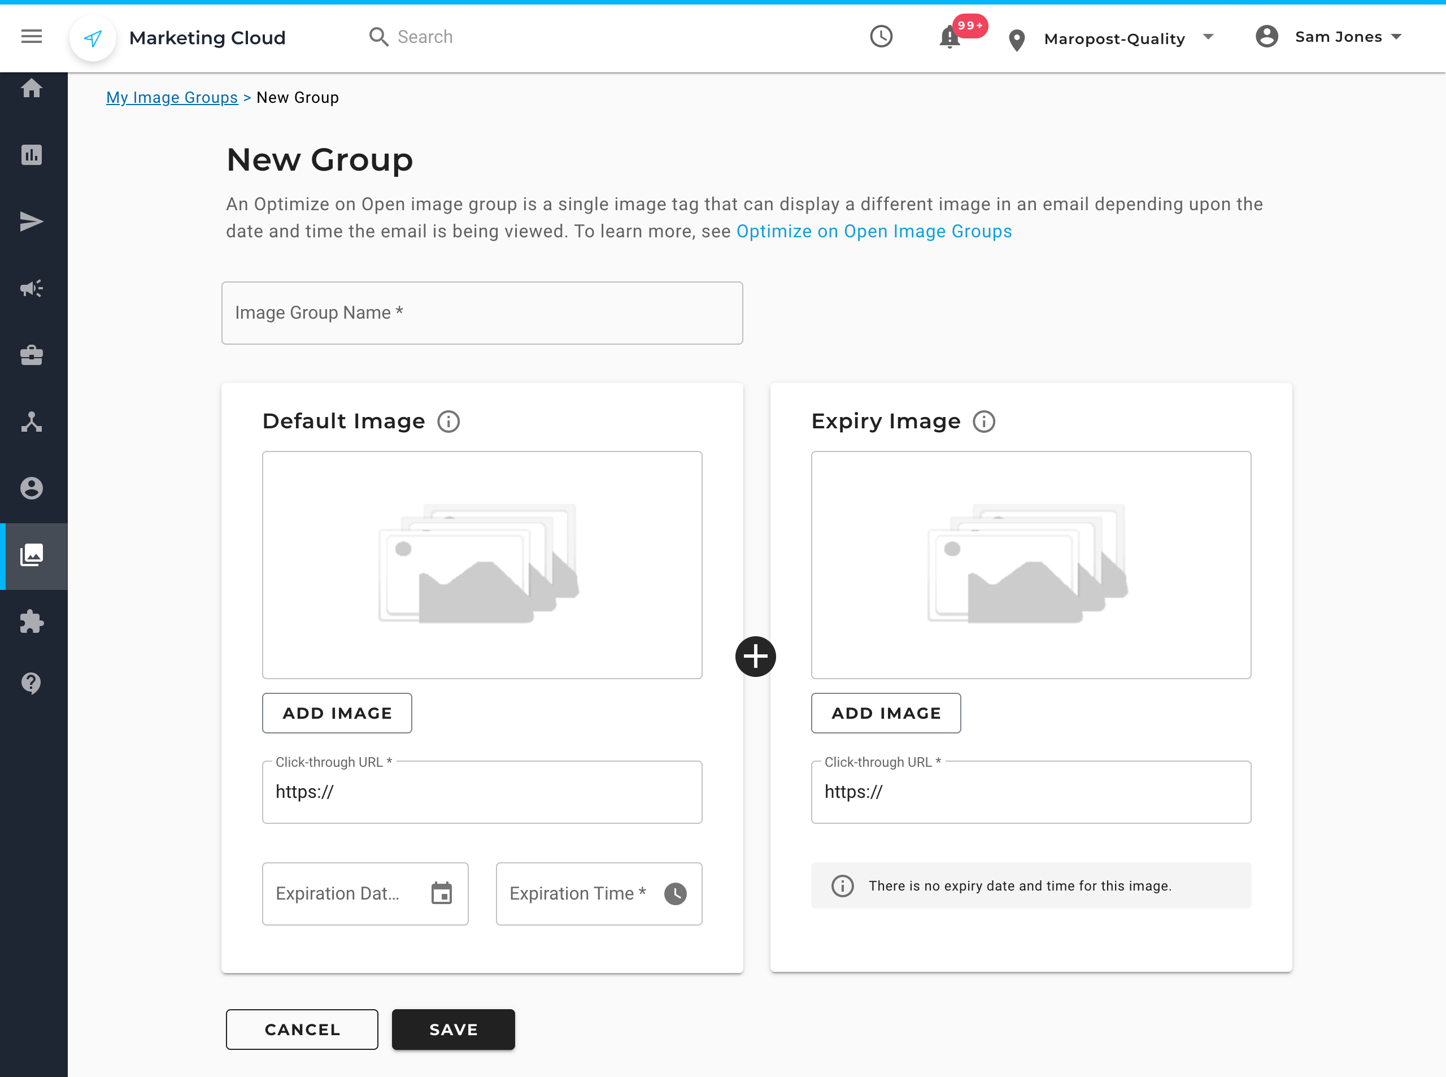Screen dimensions: 1446x1077
Task: Open Campaigns megaphone icon in sidebar
Action: click(31, 288)
